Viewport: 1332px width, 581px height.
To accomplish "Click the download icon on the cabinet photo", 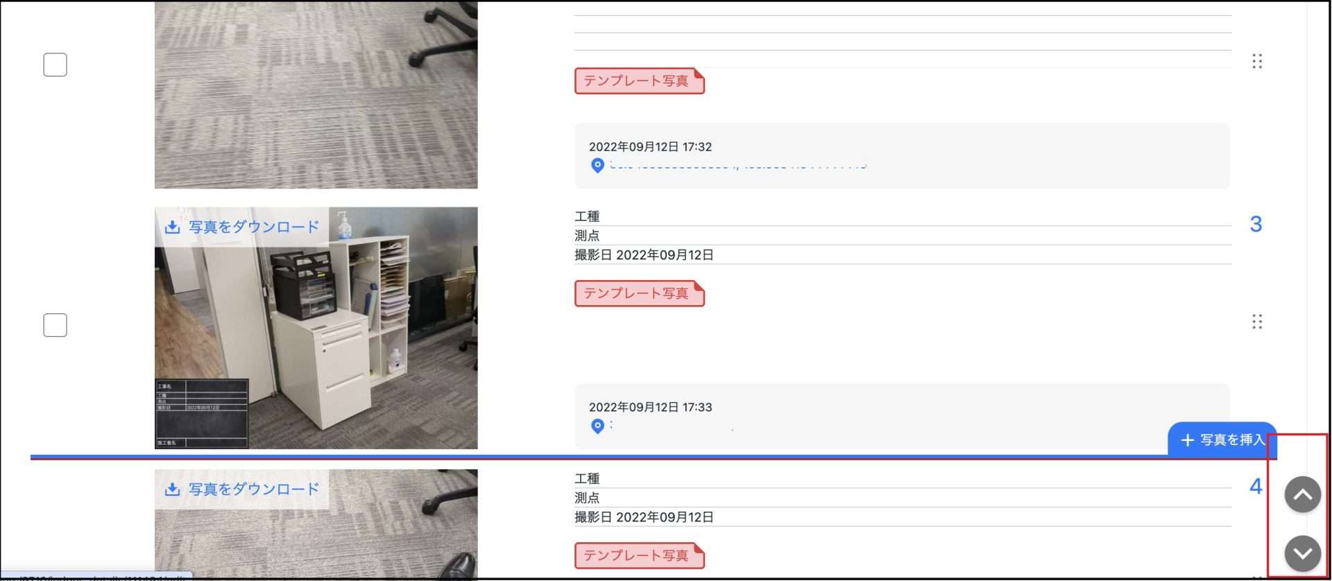I will tap(172, 227).
